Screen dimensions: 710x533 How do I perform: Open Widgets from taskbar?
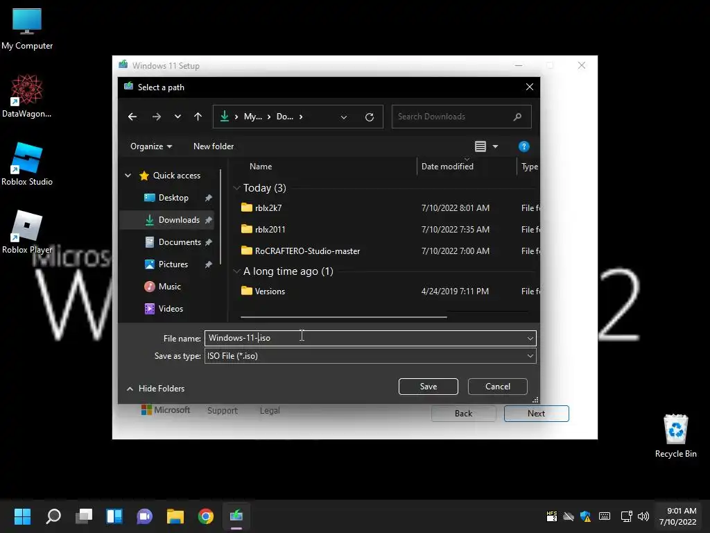pos(114,516)
